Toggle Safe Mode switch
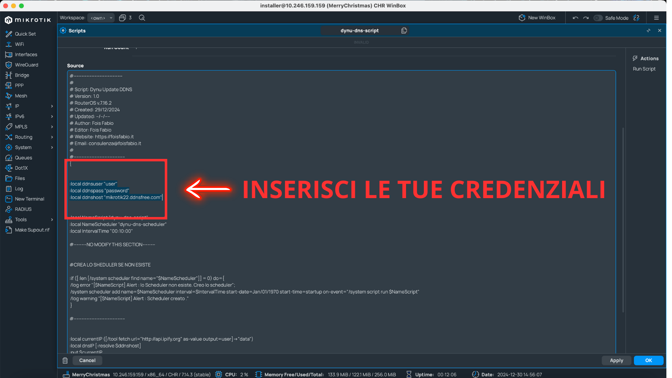 (x=598, y=18)
